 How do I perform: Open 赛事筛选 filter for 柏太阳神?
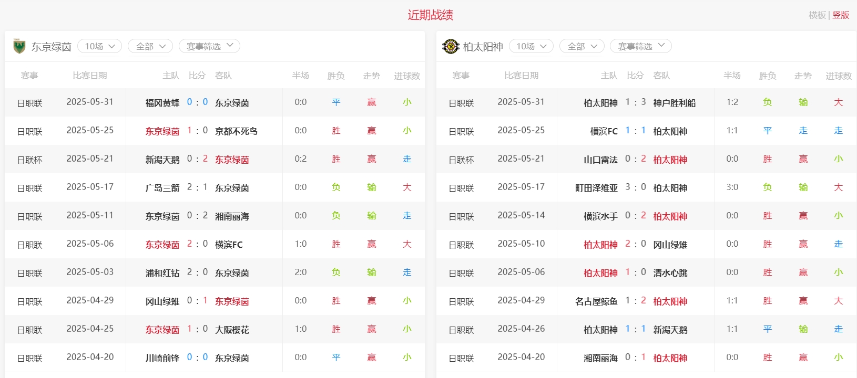click(640, 46)
